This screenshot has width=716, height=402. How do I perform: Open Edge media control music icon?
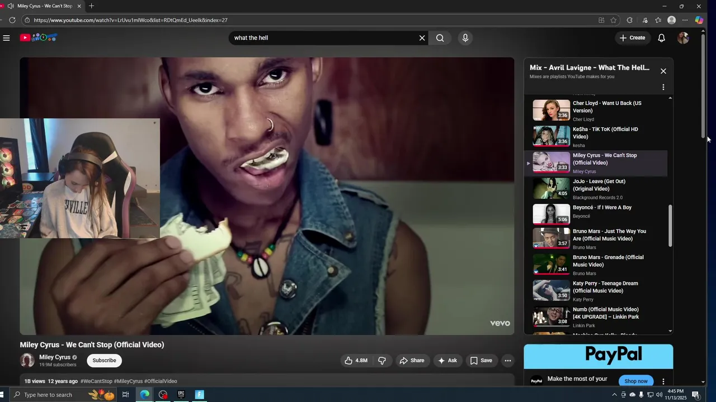[x=645, y=20]
